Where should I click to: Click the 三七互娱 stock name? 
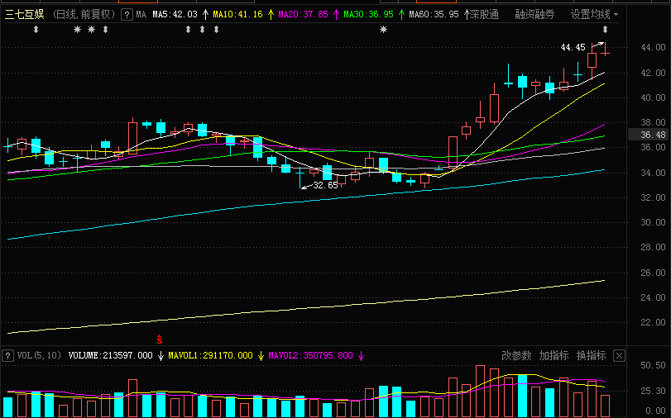tap(25, 15)
